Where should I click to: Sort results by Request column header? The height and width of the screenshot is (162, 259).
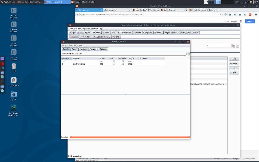click(67, 58)
